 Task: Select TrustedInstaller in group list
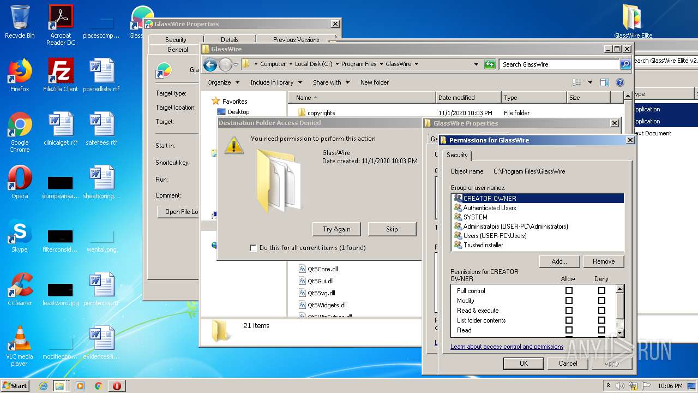click(x=483, y=245)
